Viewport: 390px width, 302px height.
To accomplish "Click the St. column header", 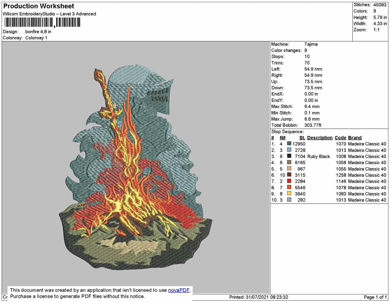I will pos(302,138).
